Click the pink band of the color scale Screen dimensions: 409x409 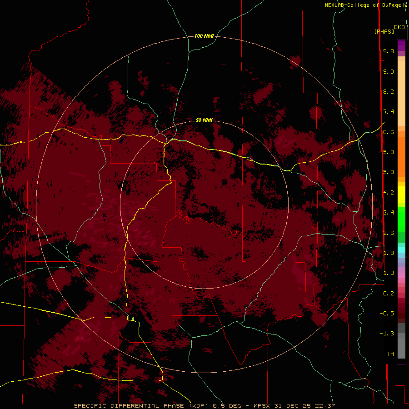pyautogui.click(x=401, y=275)
